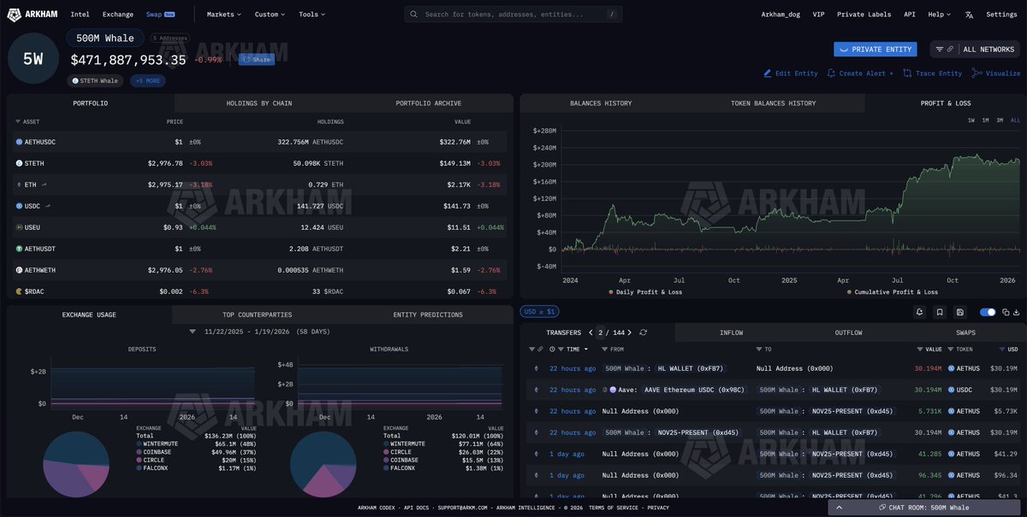Click the PRIVATE ENTITY button
The image size is (1027, 517).
coord(876,50)
